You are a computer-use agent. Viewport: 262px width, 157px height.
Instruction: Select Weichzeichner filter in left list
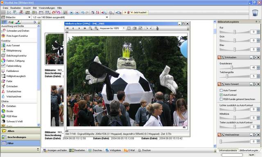(x=11, y=96)
